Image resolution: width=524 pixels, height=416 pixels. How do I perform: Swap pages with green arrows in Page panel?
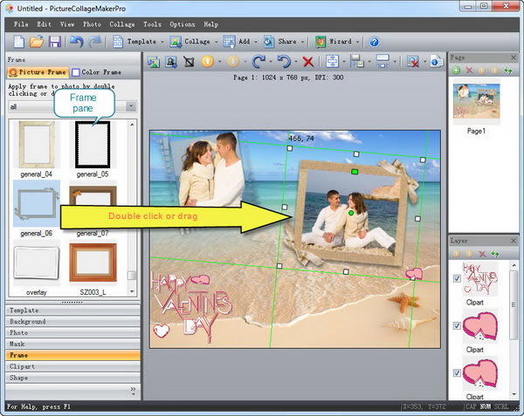tap(508, 70)
